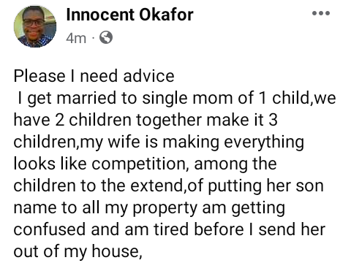
Task: Click the line "have 2 children together make it 3"
Action: tap(146, 120)
